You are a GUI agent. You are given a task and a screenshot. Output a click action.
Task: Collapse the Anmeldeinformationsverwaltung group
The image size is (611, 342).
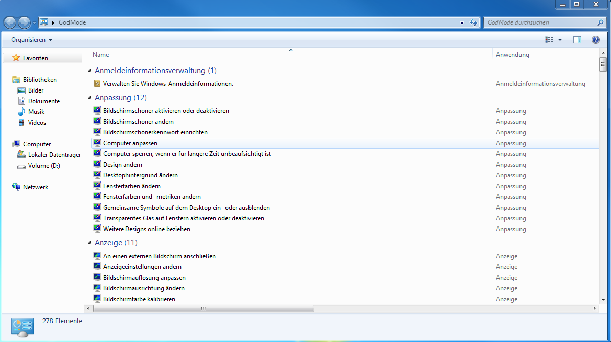click(89, 71)
